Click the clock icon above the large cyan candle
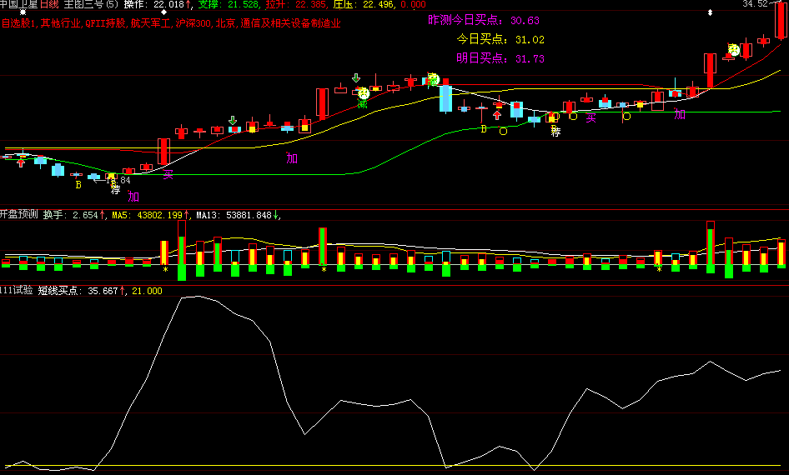789x475 pixels. tap(433, 79)
